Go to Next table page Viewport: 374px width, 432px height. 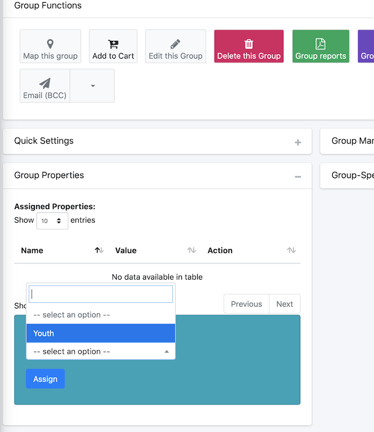pos(284,304)
